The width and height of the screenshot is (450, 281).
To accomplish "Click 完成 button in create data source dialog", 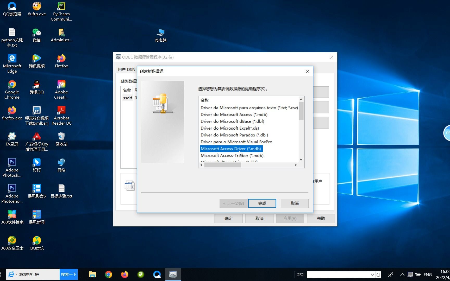I will 262,203.
